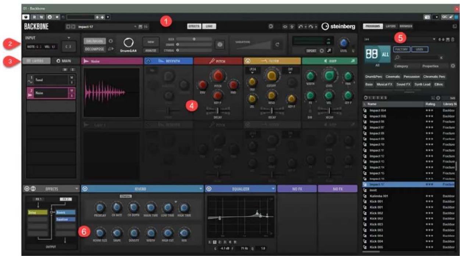The image size is (460, 256).
Task: Open the Effects panel dropdown arrow
Action: 76,189
